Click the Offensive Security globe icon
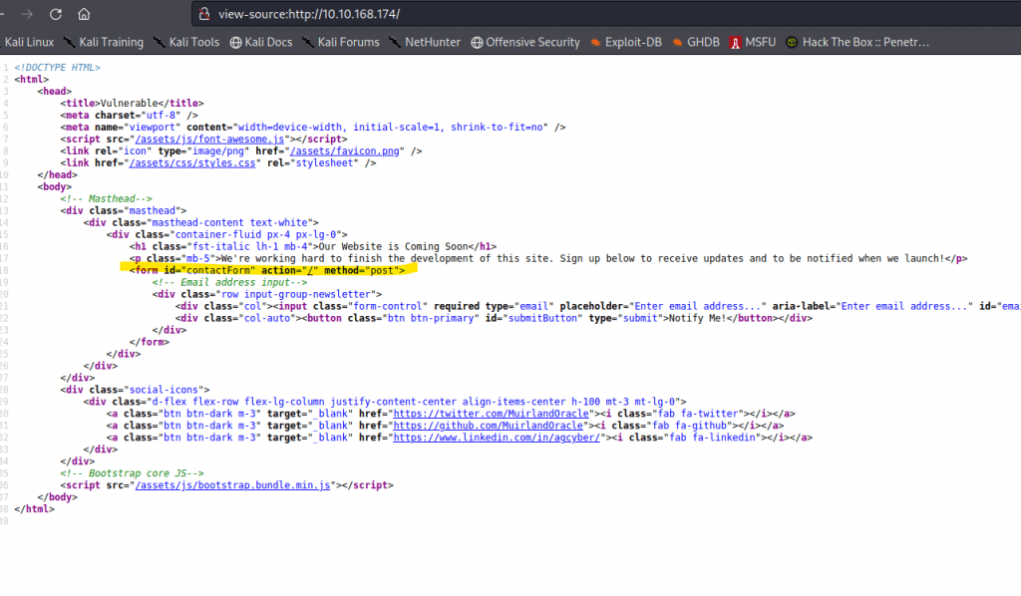Image resolution: width=1021 pixels, height=596 pixels. 477,42
